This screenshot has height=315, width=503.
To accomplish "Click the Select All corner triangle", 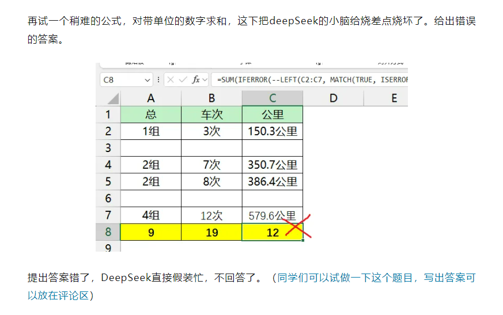I will click(113, 98).
